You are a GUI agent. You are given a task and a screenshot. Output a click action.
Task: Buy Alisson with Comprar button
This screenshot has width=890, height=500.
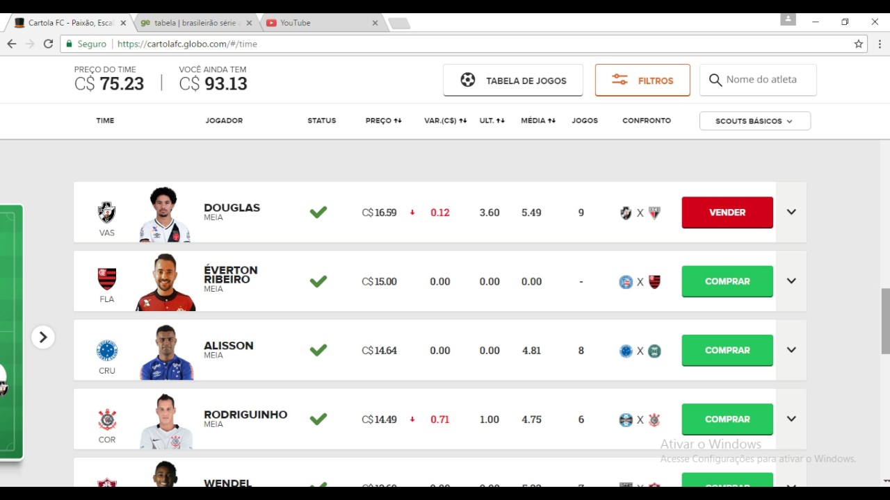(727, 350)
